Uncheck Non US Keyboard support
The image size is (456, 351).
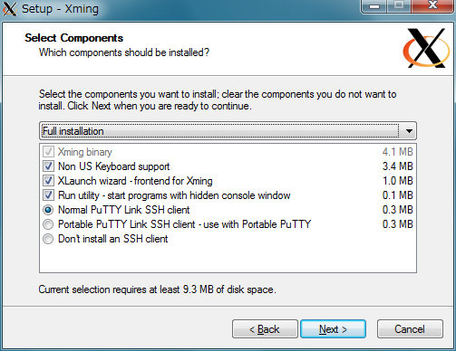tap(48, 166)
